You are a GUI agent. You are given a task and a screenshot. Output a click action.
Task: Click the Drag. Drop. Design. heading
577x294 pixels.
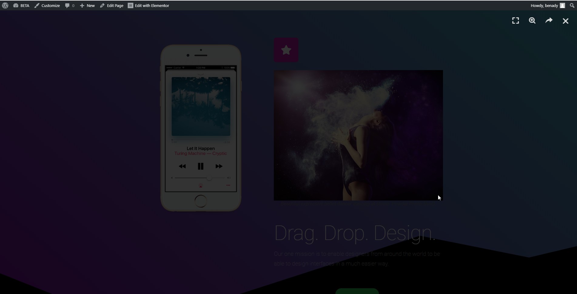point(355,233)
